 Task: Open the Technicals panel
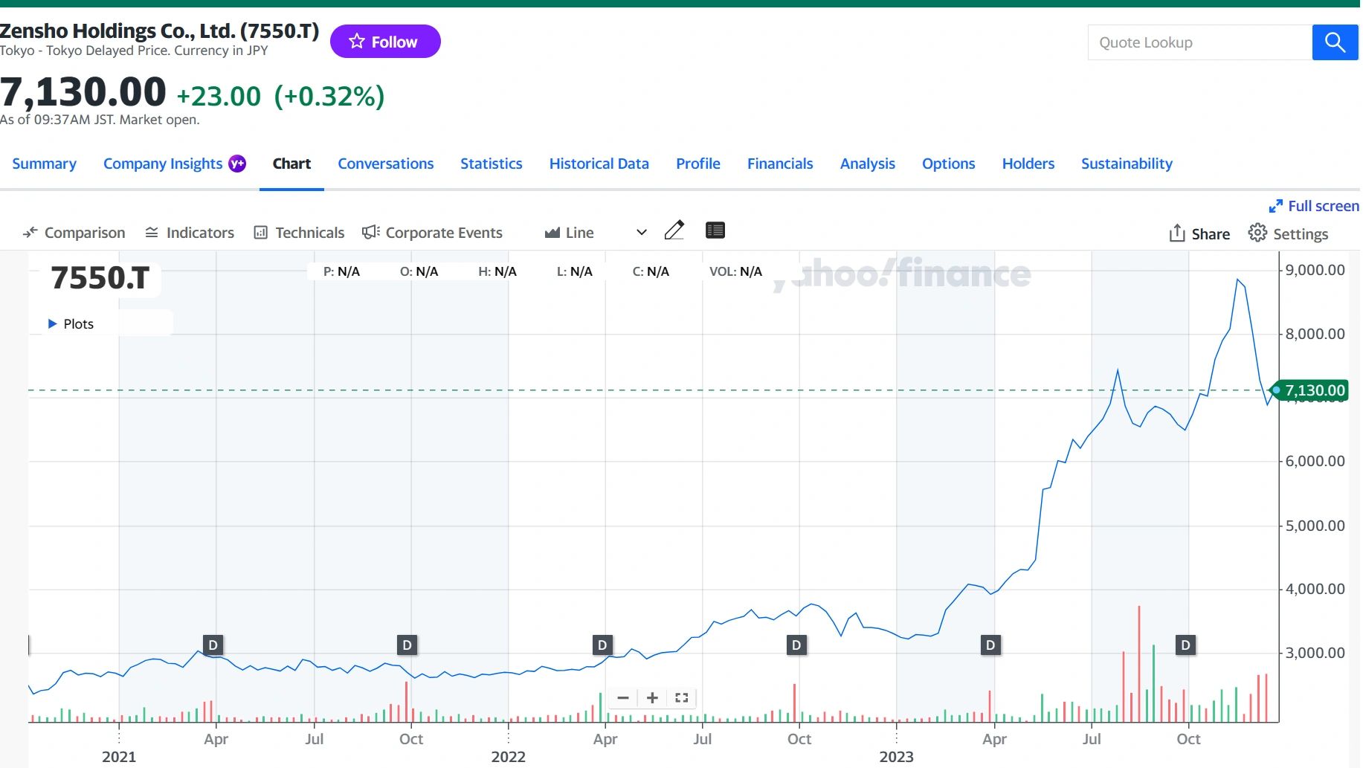(299, 233)
